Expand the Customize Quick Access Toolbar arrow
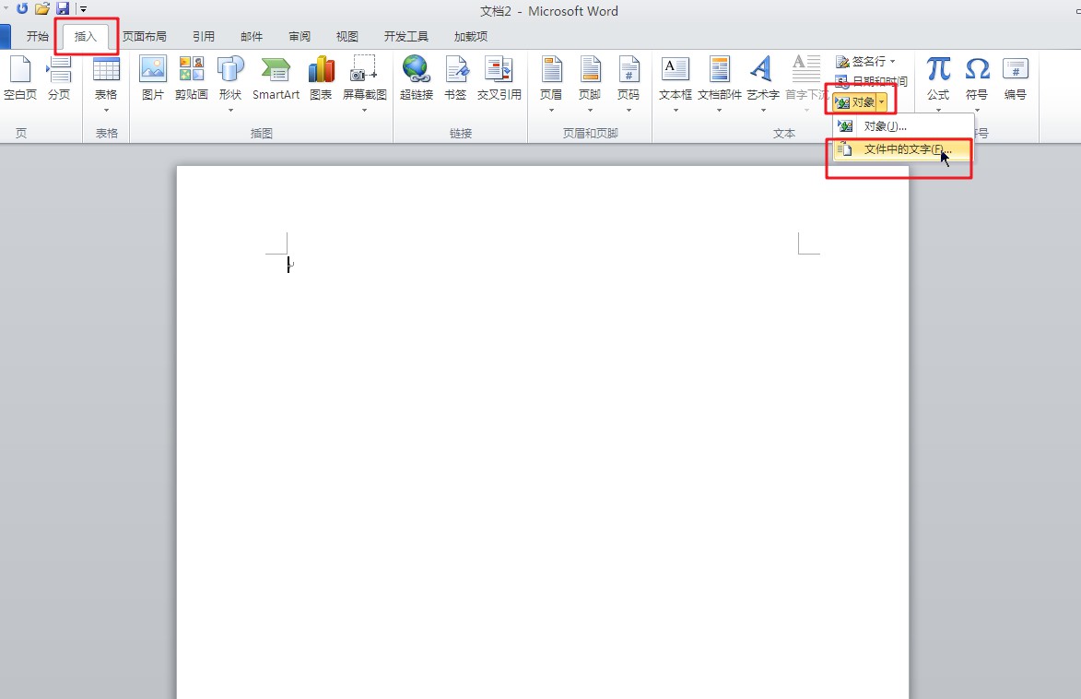The height and width of the screenshot is (699, 1081). [x=84, y=9]
